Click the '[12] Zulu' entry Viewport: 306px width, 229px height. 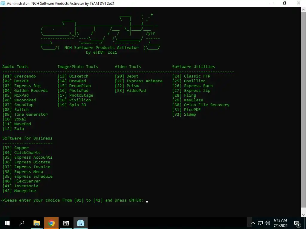13,129
